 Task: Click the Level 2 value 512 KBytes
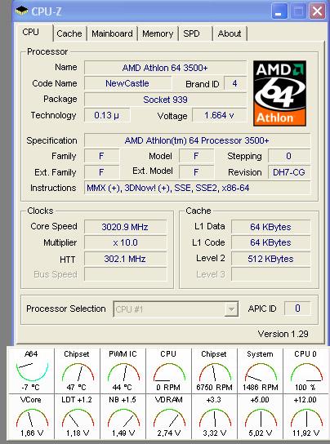270,259
